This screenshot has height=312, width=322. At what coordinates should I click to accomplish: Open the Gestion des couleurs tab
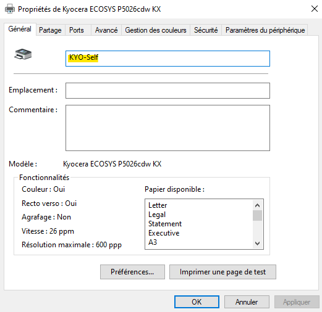pyautogui.click(x=156, y=30)
